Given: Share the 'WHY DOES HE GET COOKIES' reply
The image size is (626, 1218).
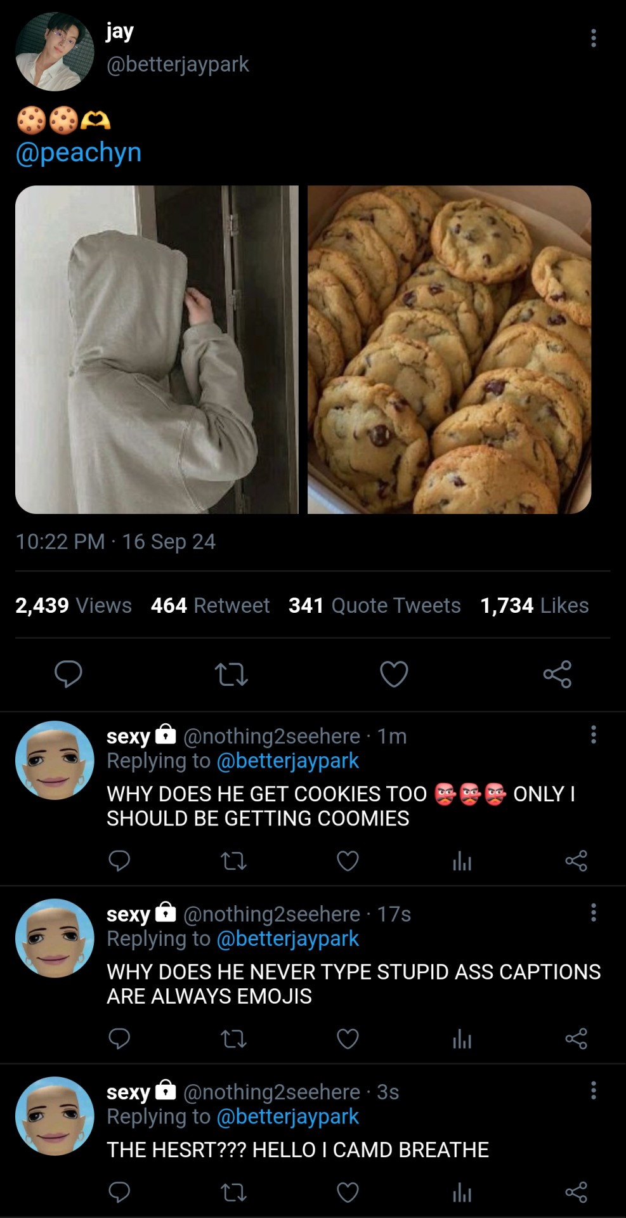Looking at the screenshot, I should [x=576, y=861].
